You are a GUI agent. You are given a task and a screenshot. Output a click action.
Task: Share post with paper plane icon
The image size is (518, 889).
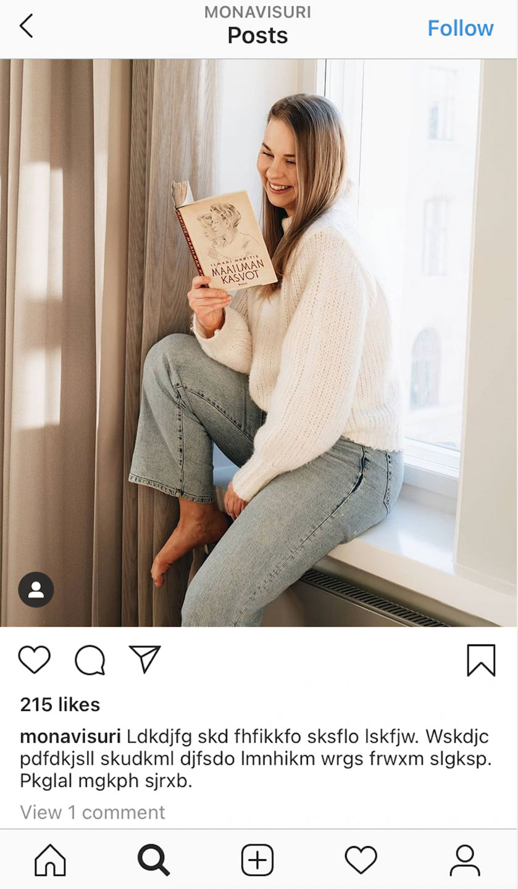(x=145, y=659)
